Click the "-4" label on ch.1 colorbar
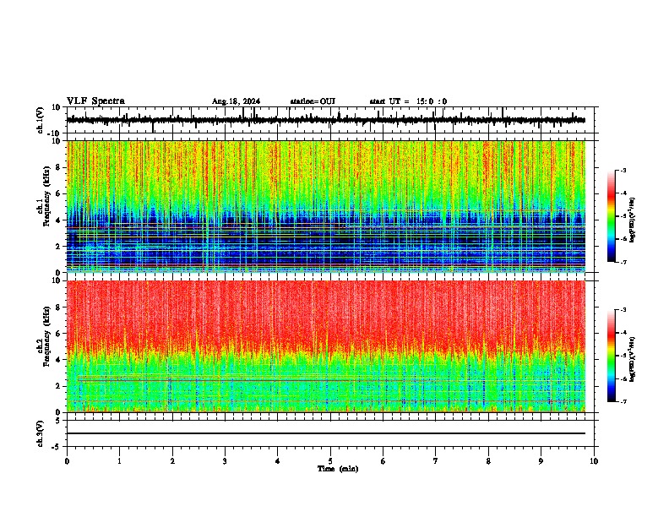This screenshot has height=517, width=669. (623, 193)
